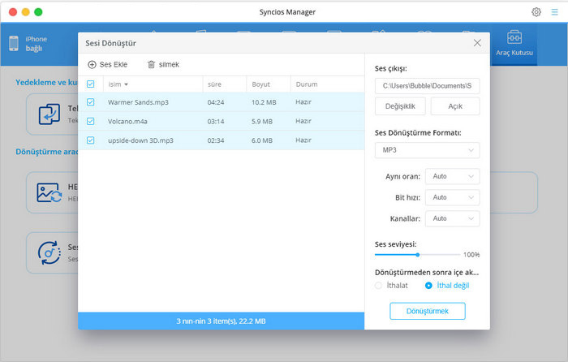
Task: Close the Sesi Dönüştür dialog
Action: coord(477,43)
